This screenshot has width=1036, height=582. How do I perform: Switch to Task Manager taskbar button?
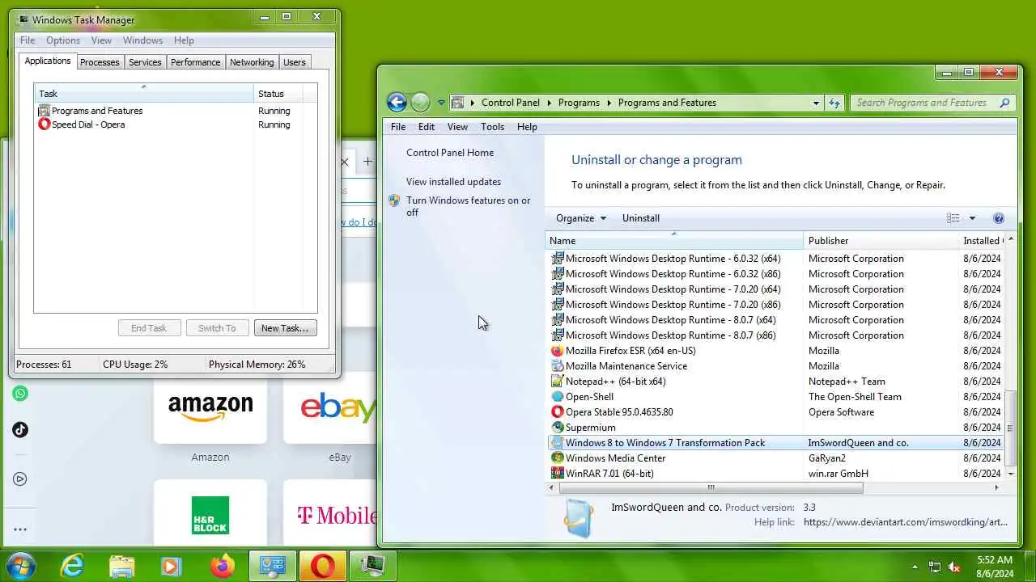click(x=372, y=567)
